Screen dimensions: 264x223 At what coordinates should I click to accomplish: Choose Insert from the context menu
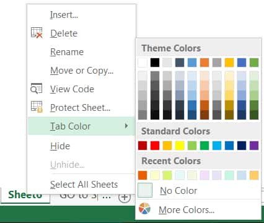(x=64, y=15)
